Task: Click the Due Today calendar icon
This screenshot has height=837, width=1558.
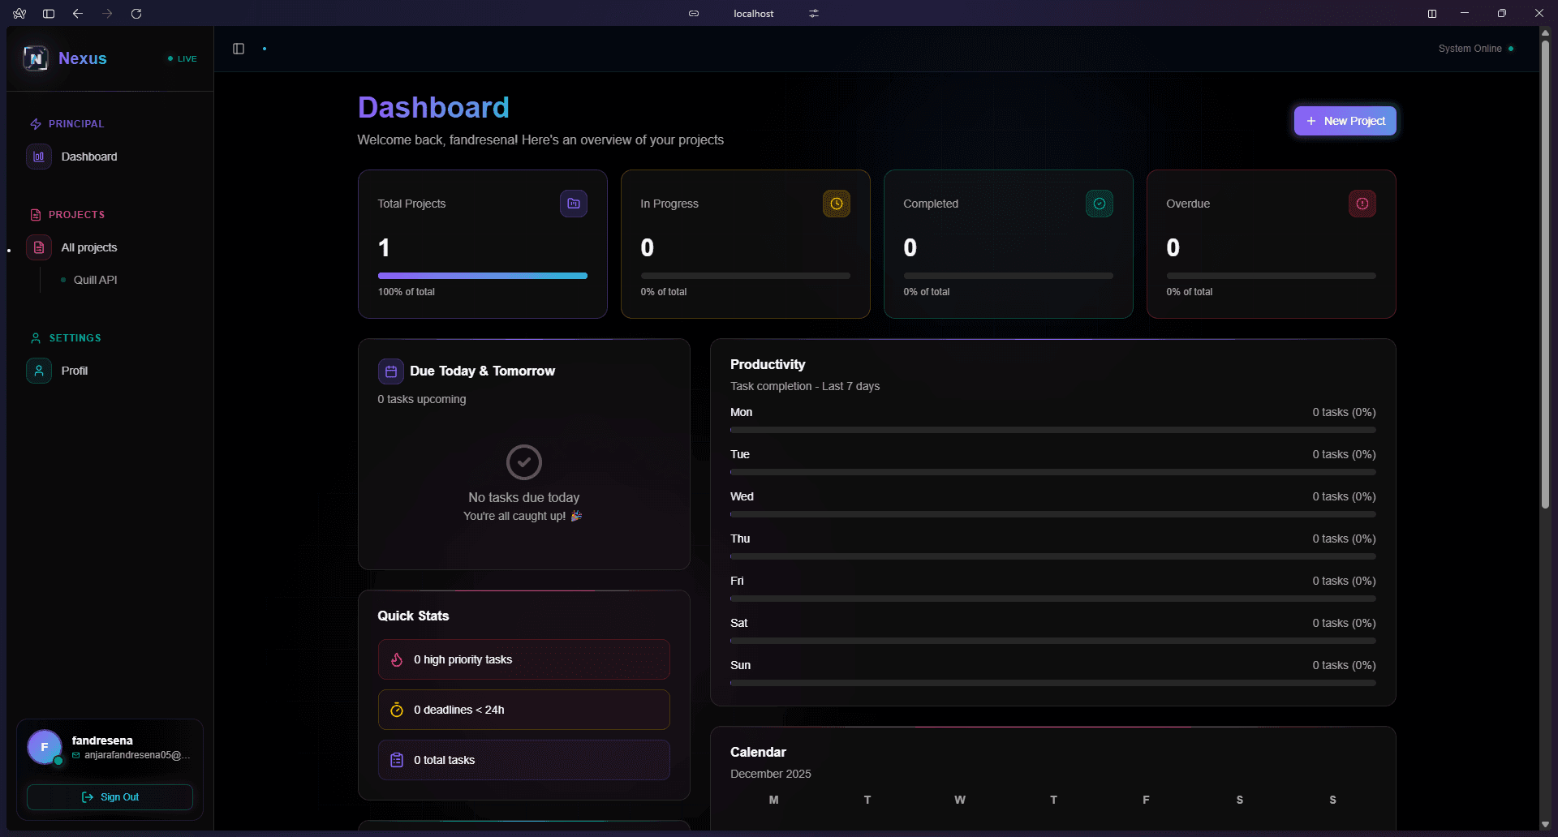Action: pos(391,371)
